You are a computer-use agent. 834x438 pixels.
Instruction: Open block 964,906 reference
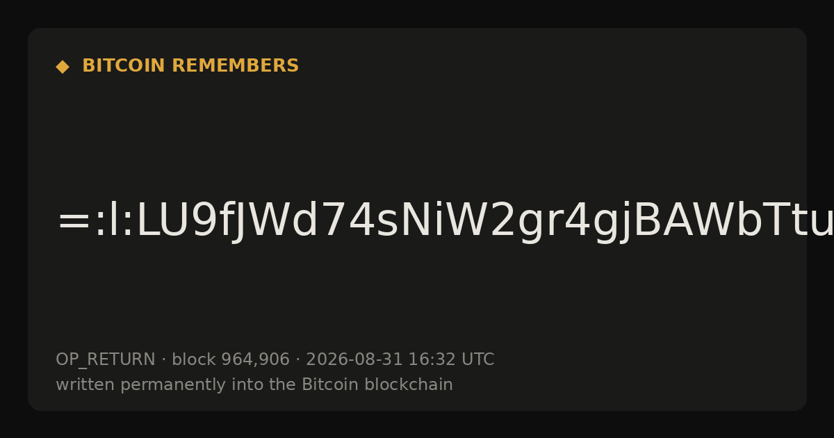pyautogui.click(x=231, y=359)
